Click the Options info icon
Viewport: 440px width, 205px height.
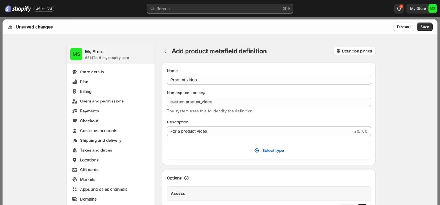[x=187, y=178]
